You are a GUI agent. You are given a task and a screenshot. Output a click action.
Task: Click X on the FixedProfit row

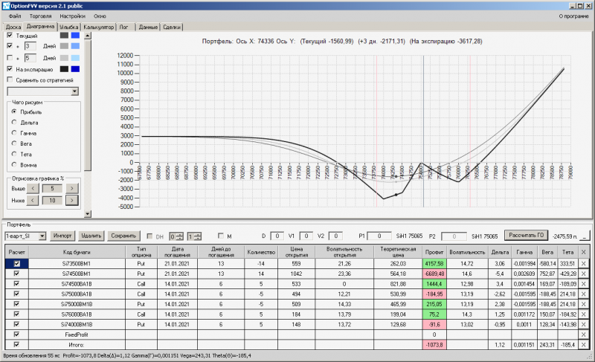[x=583, y=334]
